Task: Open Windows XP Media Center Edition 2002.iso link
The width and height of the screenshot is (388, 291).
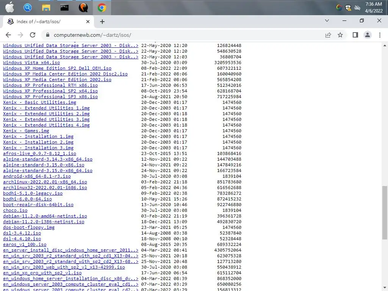Action: [57, 80]
